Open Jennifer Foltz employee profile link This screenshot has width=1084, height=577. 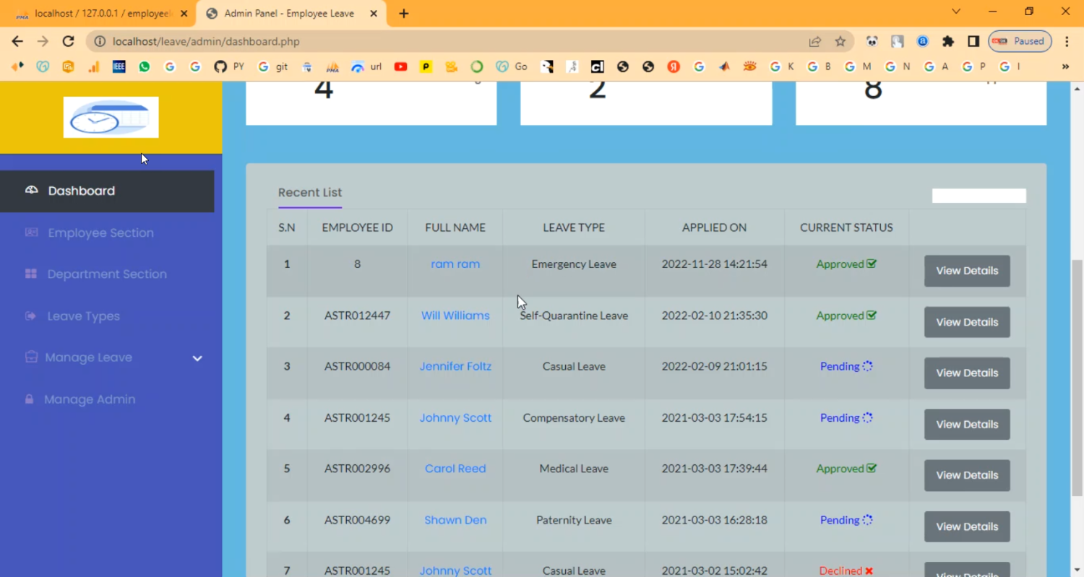[x=455, y=366]
